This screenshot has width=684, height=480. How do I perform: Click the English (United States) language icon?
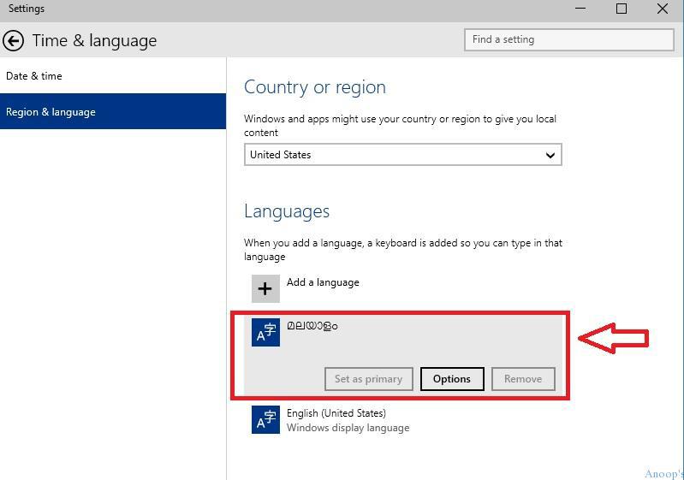tap(265, 419)
